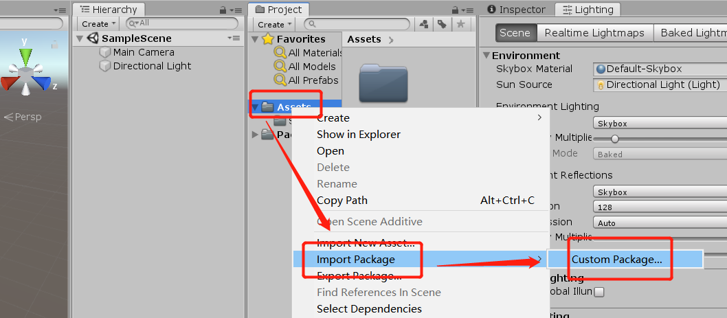The image size is (727, 318).
Task: Click the Main Camera object icon
Action: [x=105, y=52]
